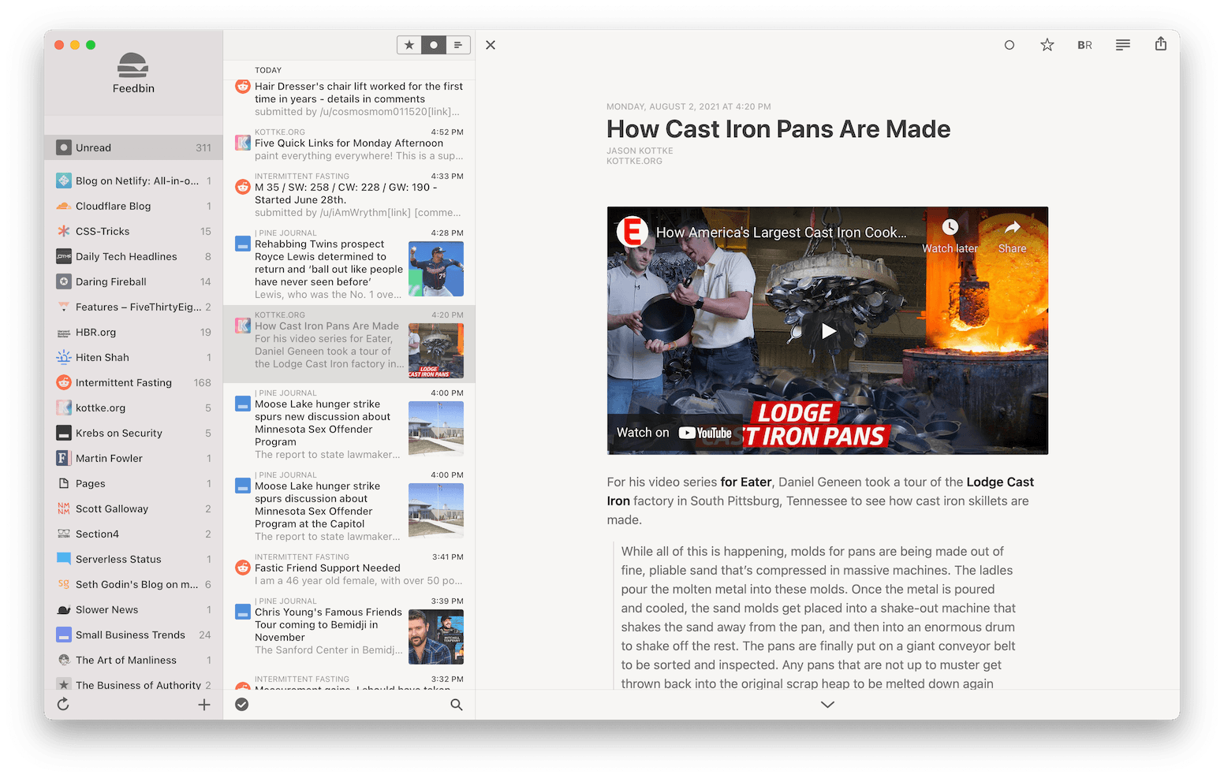Select HBR.org feed

click(133, 332)
